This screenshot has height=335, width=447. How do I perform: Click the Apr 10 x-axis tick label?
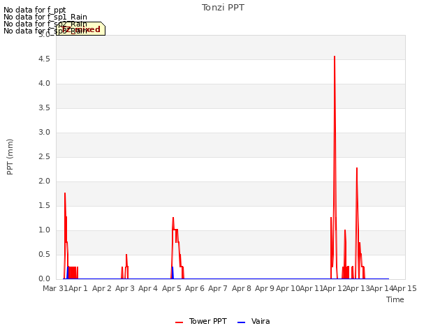point(288,288)
